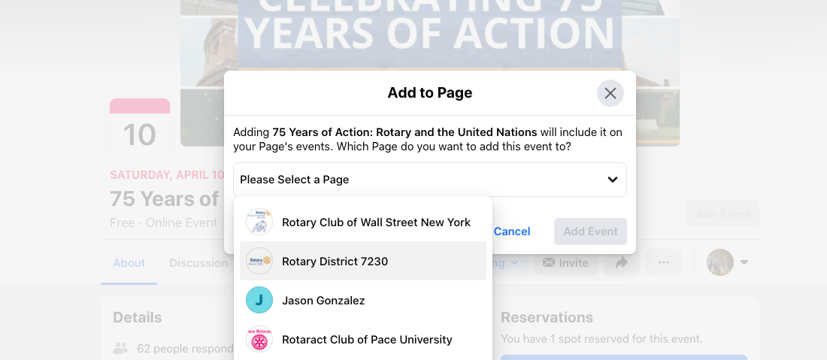Click the Invite button
The image size is (827, 360).
(565, 262)
